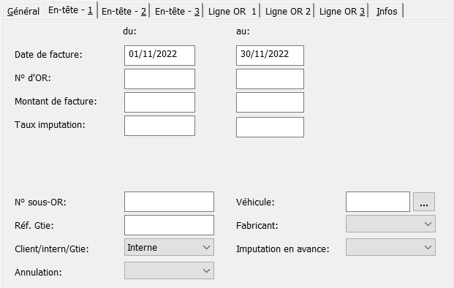Click the start invoice date field 01/11/2022
Screen dimensions: 454x288
point(159,56)
